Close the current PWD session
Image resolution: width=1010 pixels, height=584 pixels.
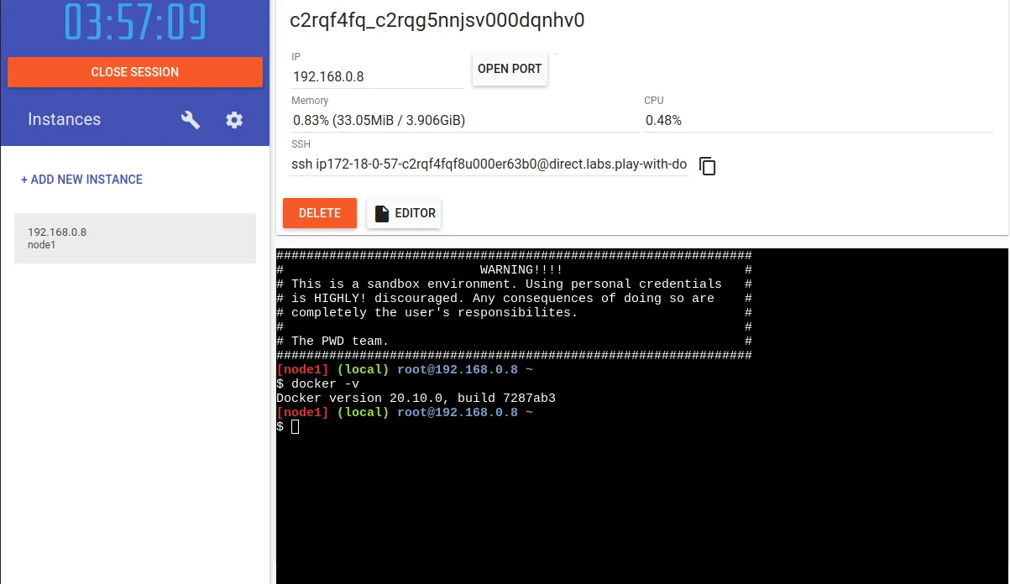134,72
